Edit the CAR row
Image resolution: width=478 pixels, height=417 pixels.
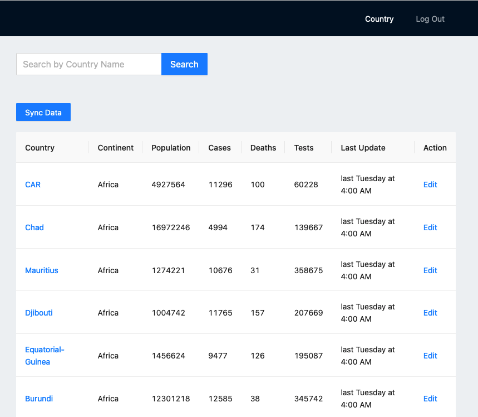(430, 185)
